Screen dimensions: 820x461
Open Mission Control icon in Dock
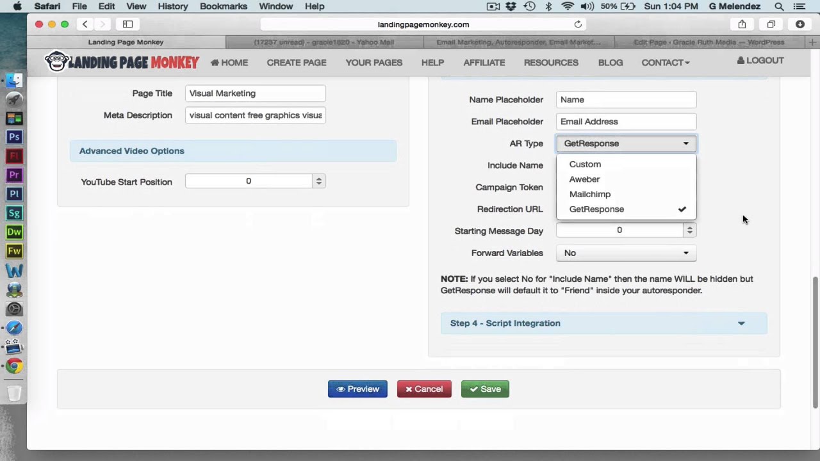point(14,118)
